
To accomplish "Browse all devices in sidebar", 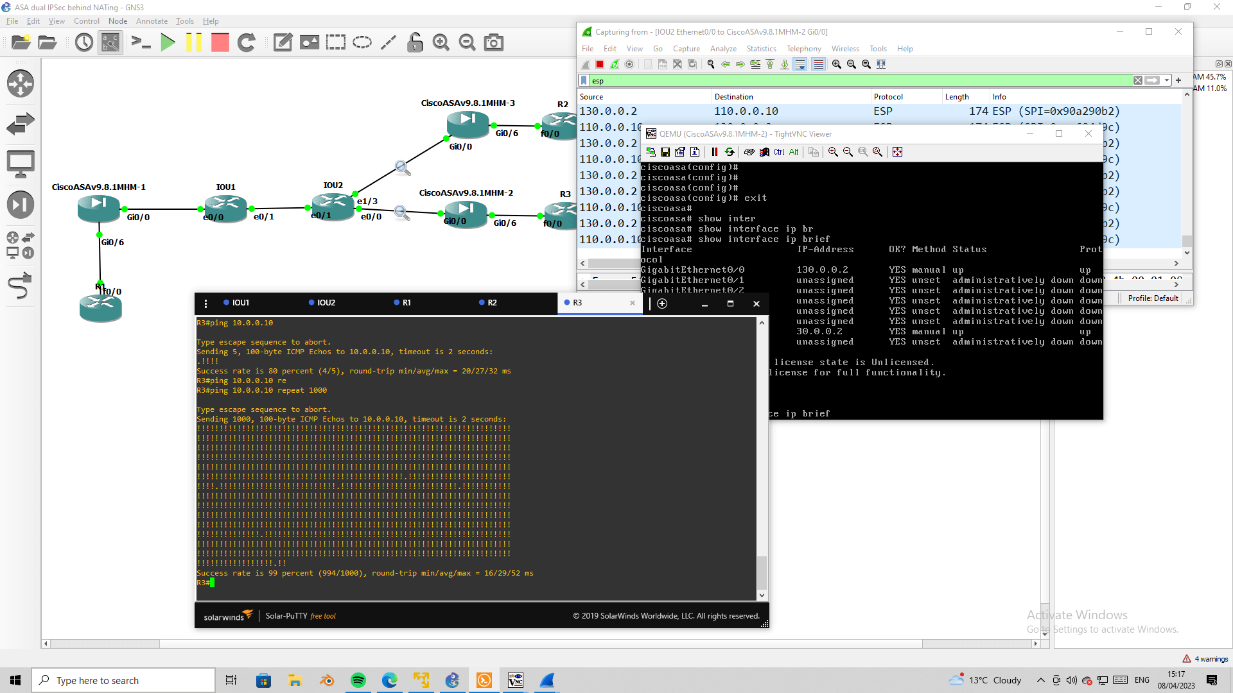I will pos(20,245).
